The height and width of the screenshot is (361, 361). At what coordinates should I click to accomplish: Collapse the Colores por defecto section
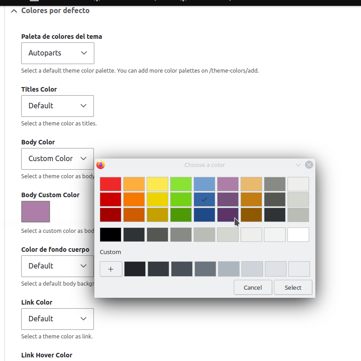(14, 10)
